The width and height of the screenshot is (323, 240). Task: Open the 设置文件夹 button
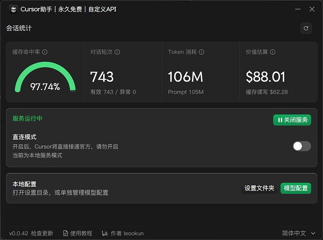(x=259, y=188)
